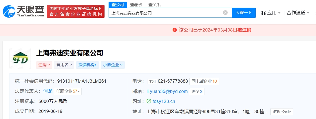The width and height of the screenshot is (316, 119).
Task: Click establishment date 2019-06-19
Action: pyautogui.click(x=51, y=111)
